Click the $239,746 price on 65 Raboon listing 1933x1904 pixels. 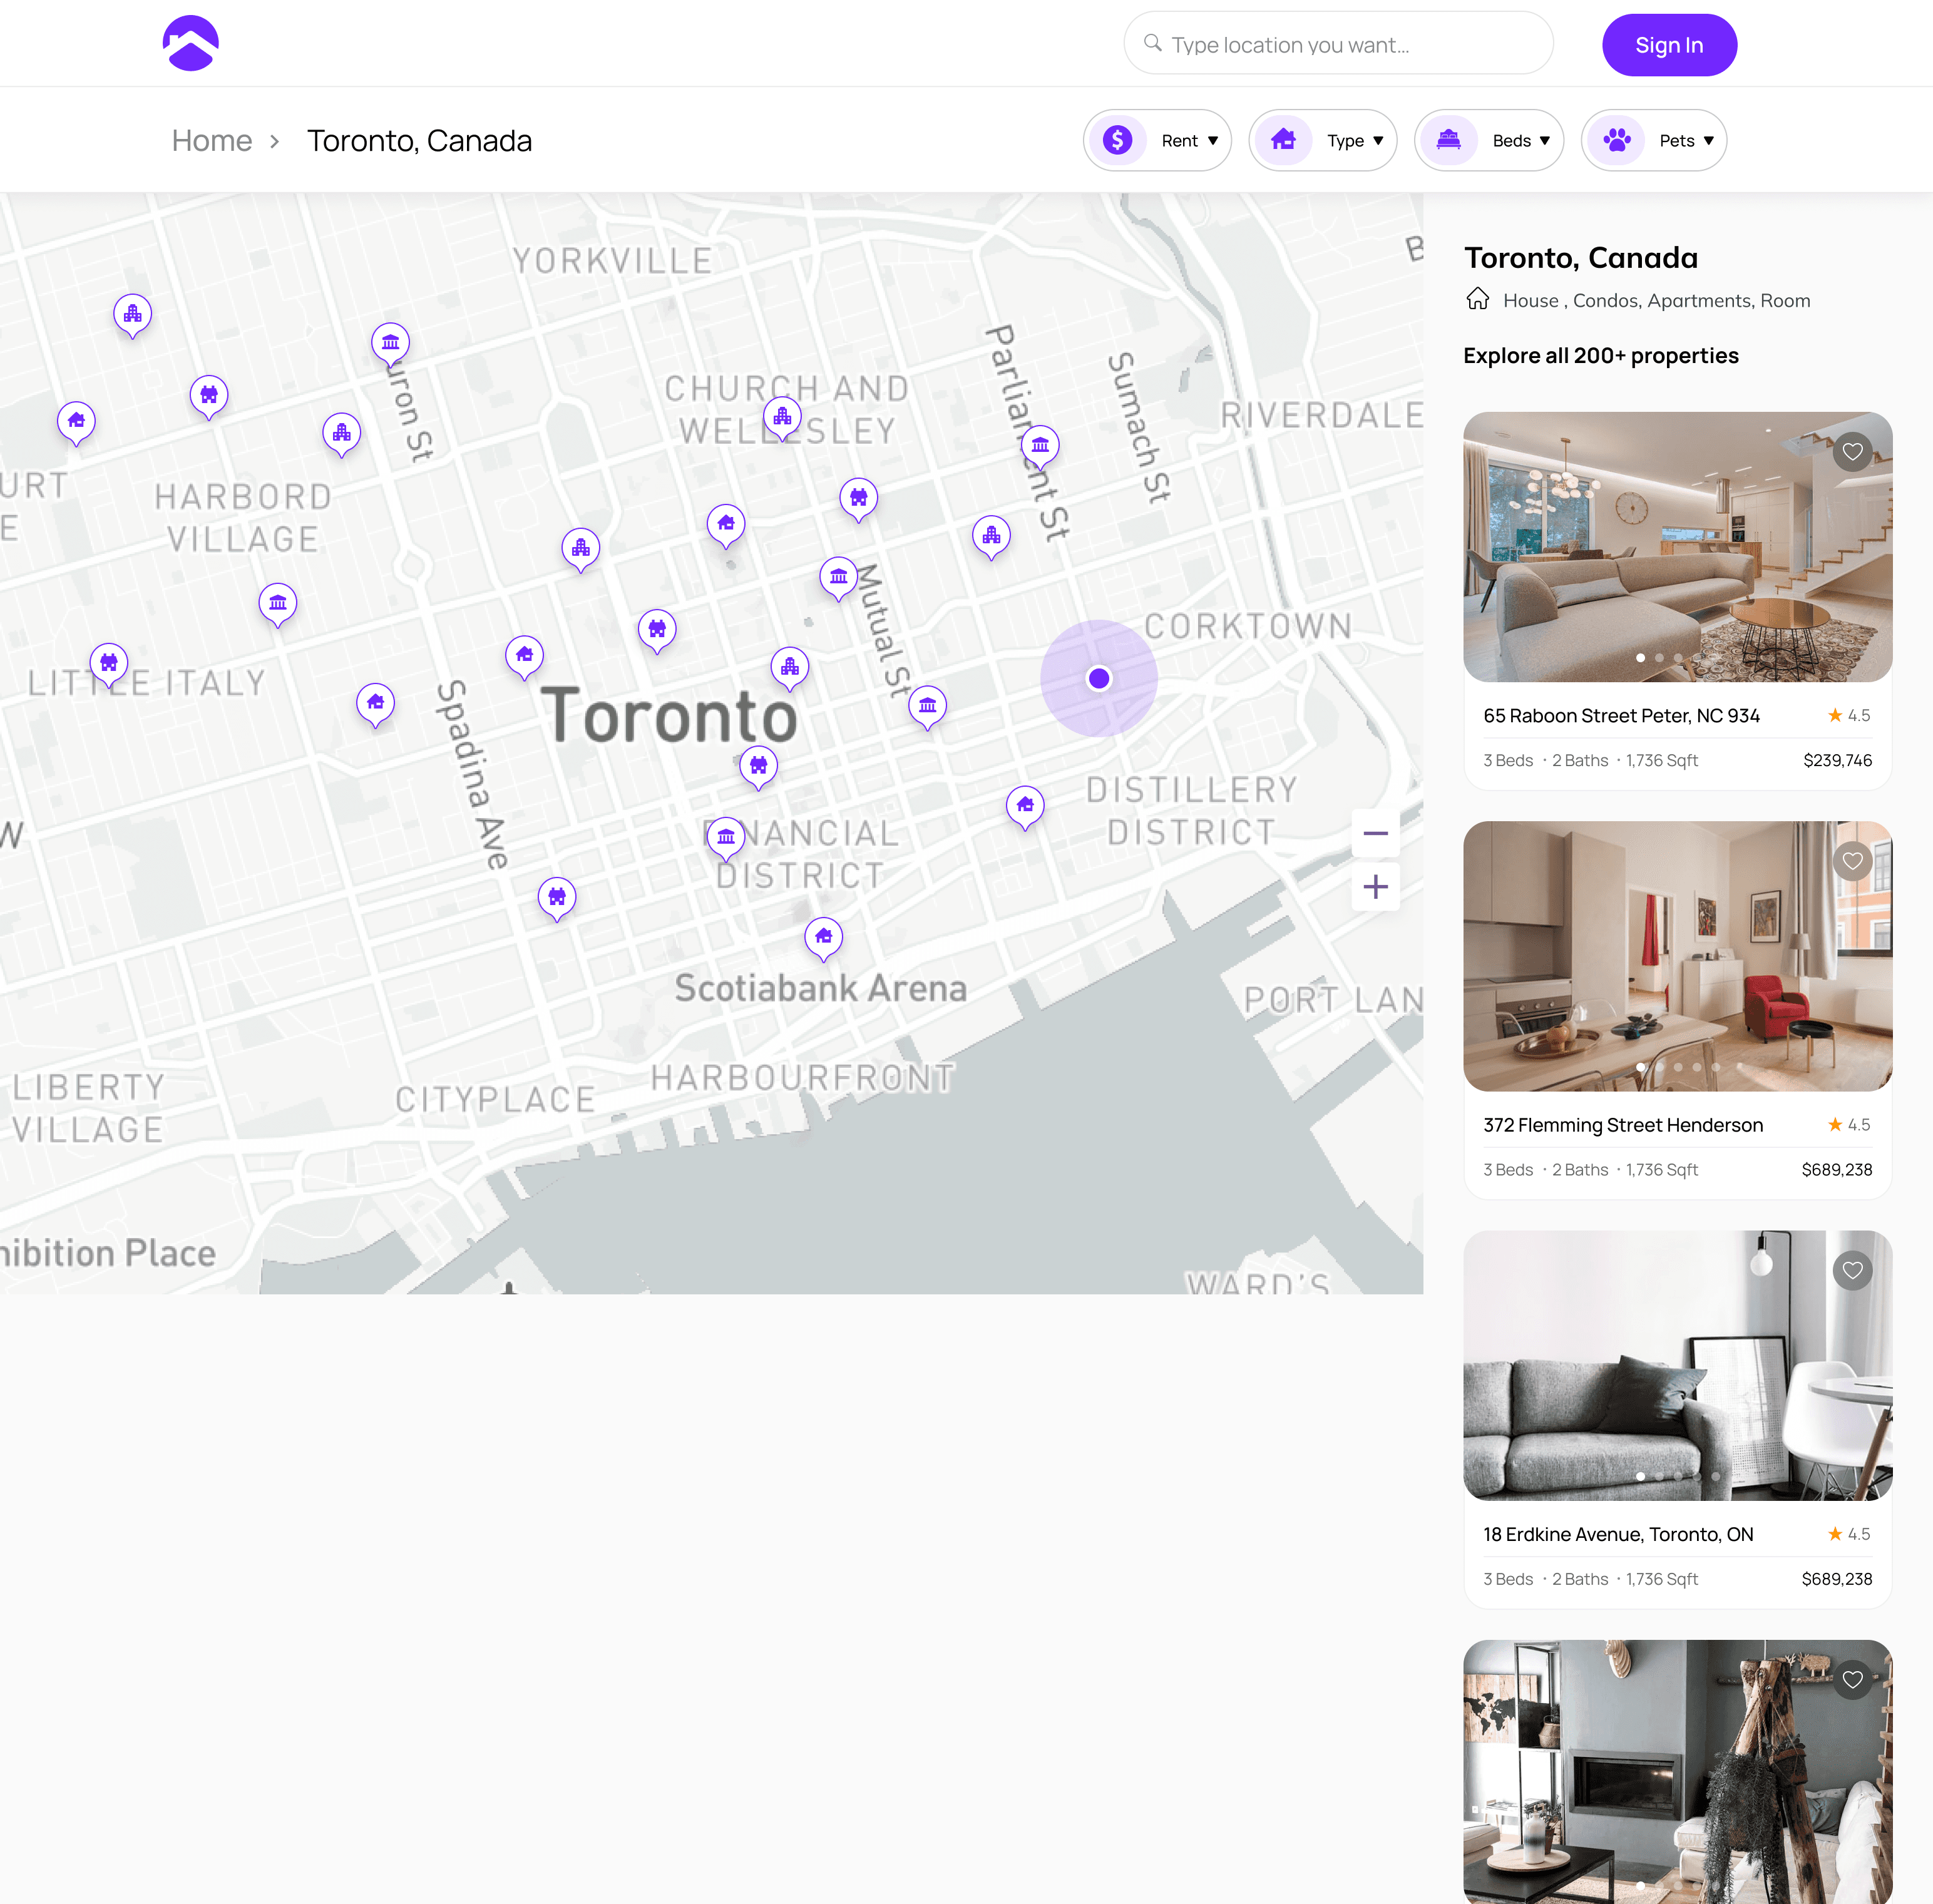click(1837, 761)
